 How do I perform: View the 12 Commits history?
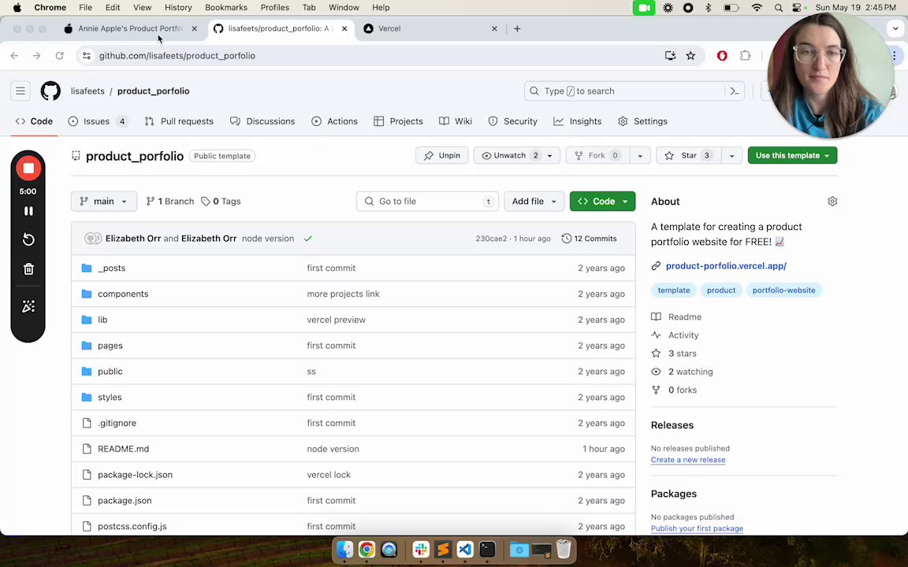point(589,239)
